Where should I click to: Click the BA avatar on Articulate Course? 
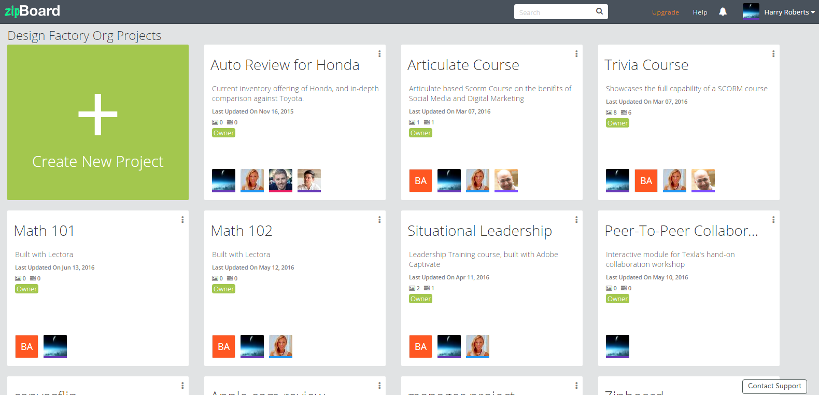click(420, 180)
